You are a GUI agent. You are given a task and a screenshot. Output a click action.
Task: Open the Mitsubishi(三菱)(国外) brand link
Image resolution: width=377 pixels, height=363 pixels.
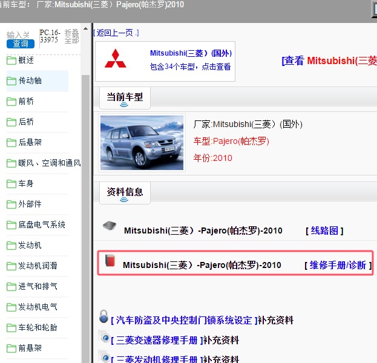(x=191, y=53)
